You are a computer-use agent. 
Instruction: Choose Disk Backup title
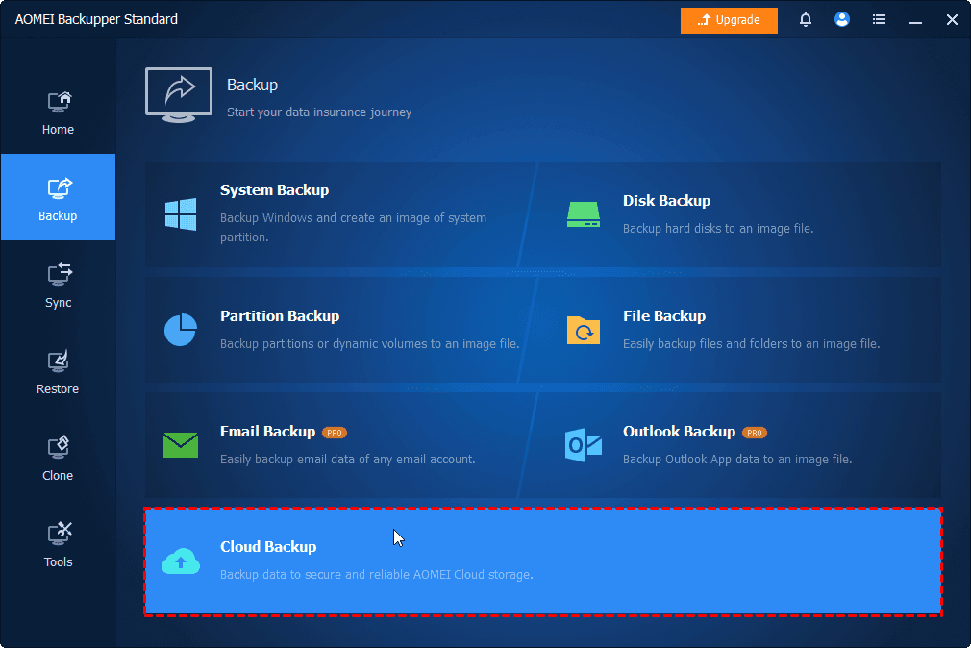pyautogui.click(x=666, y=201)
